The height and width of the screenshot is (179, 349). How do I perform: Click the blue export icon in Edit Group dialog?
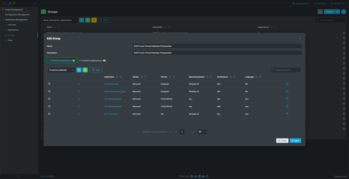79,70
